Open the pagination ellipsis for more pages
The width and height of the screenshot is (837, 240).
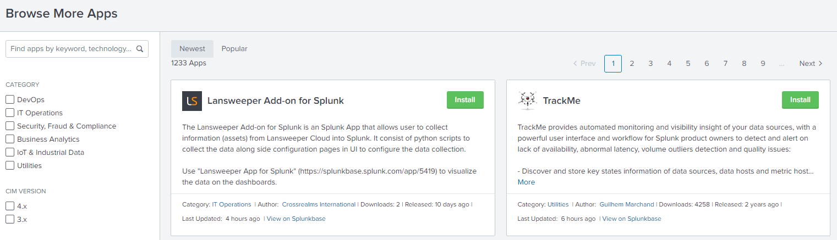[781, 64]
